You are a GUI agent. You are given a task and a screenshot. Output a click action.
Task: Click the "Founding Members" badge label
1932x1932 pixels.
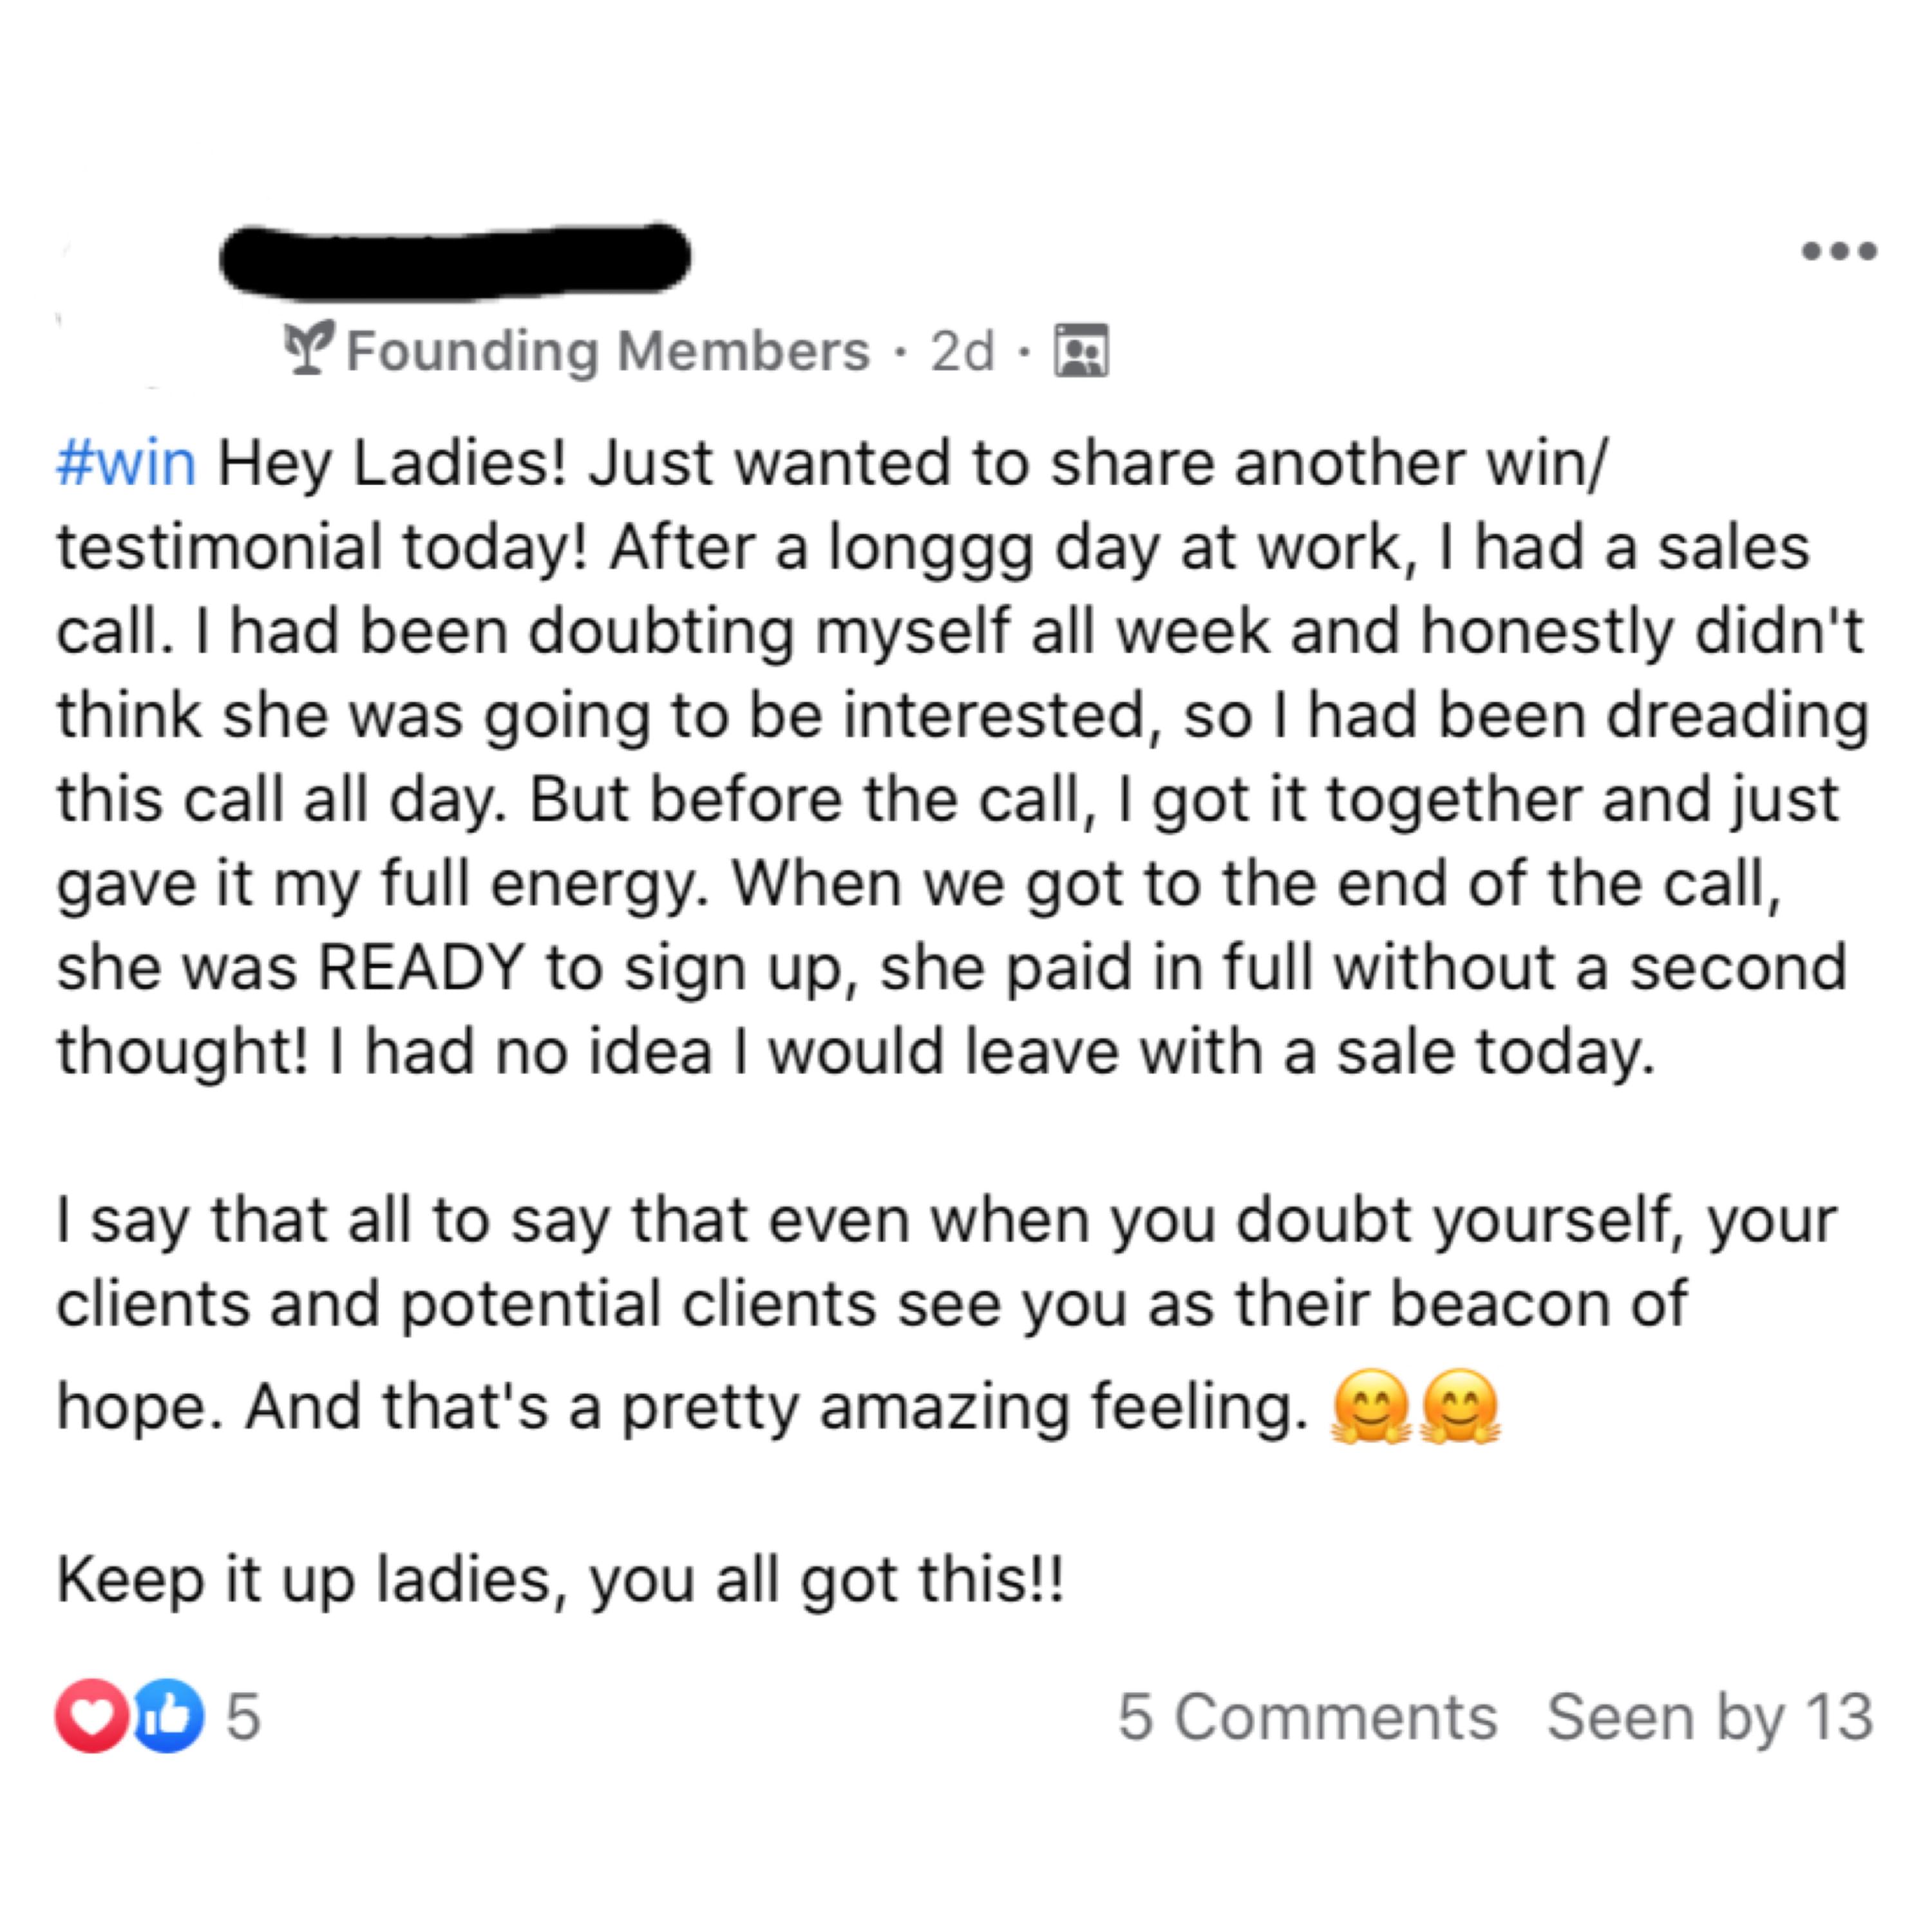click(x=608, y=351)
